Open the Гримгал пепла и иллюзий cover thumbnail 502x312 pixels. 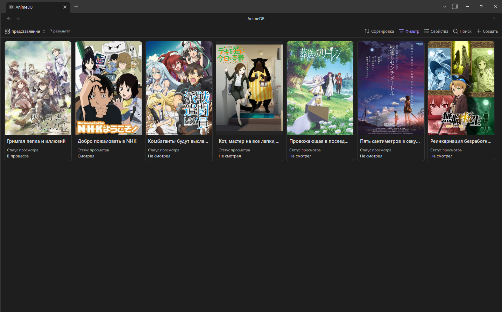pos(38,88)
